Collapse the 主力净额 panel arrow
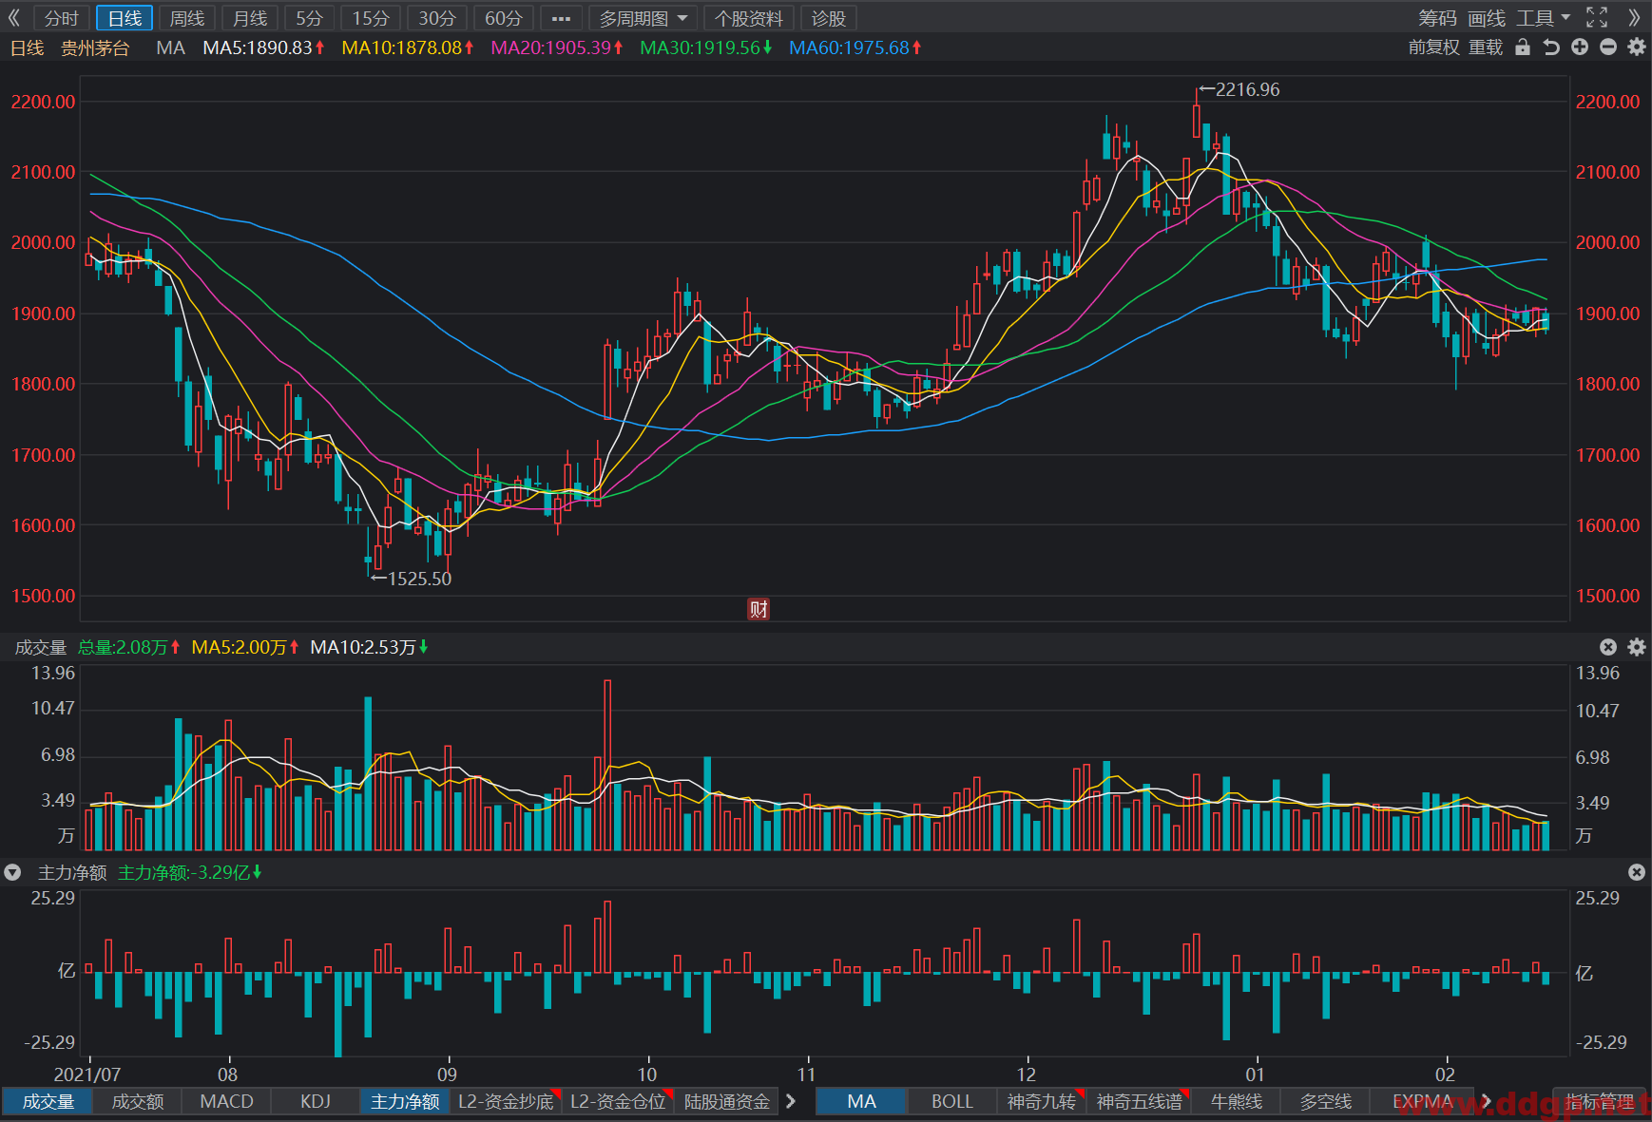 pos(12,872)
